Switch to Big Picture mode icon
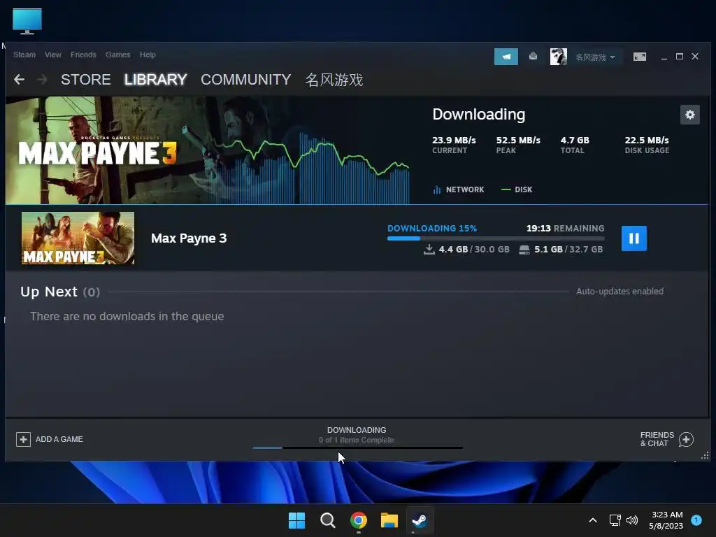The height and width of the screenshot is (537, 716). point(639,57)
